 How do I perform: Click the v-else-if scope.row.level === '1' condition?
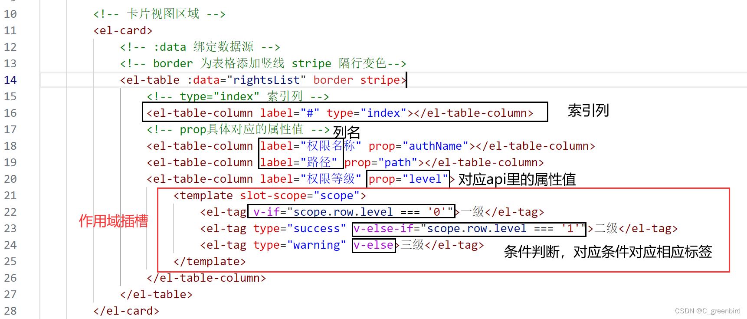pyautogui.click(x=470, y=229)
